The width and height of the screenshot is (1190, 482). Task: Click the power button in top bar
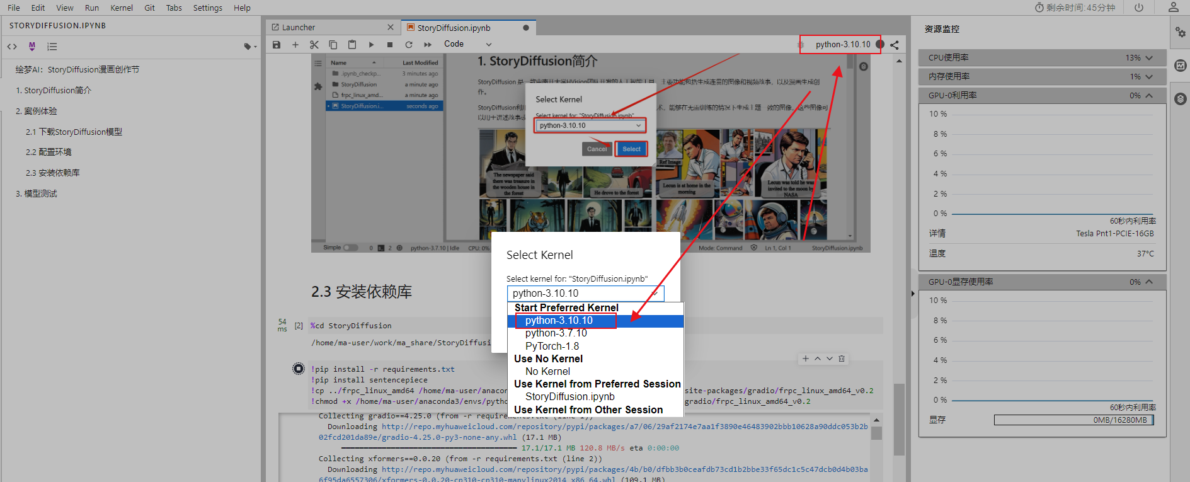pyautogui.click(x=1139, y=8)
